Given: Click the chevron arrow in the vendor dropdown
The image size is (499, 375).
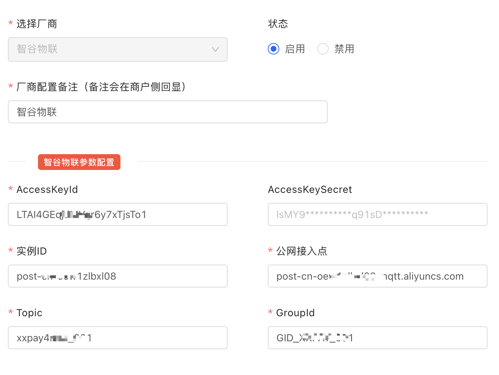Looking at the screenshot, I should click(215, 49).
